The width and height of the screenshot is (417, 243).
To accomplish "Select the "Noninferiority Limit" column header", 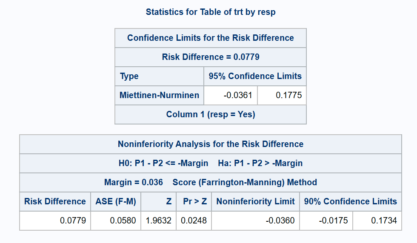I will [255, 201].
